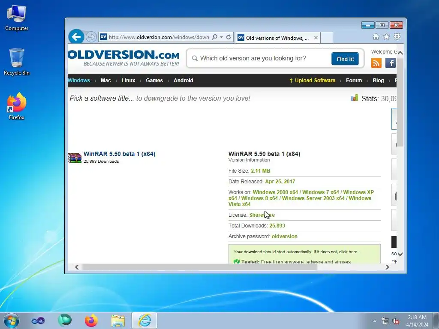Screen dimensions: 439x329
Task: Click the Shareware license link
Action: [262, 215]
